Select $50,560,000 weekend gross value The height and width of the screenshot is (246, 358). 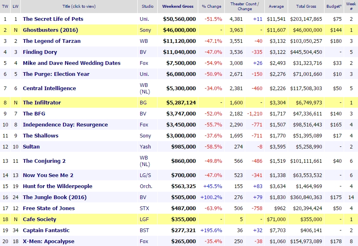tap(179, 19)
